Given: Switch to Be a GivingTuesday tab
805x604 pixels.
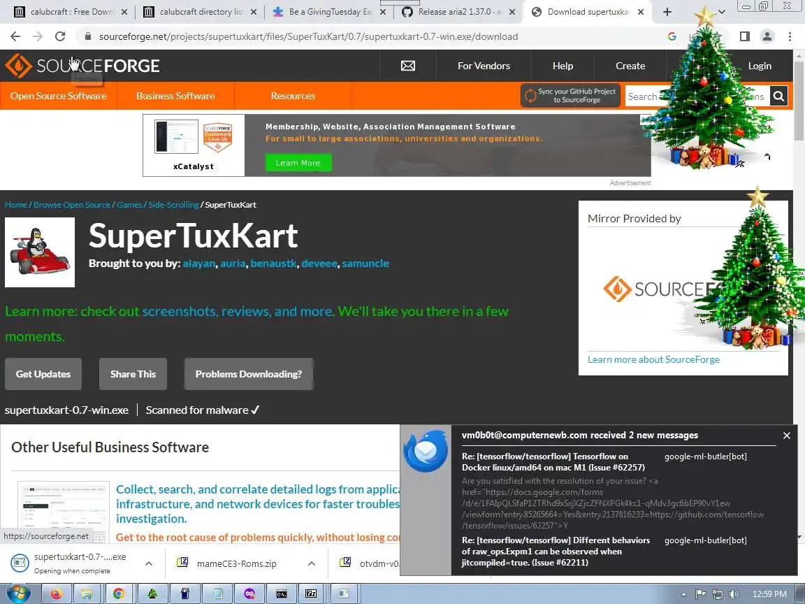Looking at the screenshot, I should pyautogui.click(x=328, y=12).
